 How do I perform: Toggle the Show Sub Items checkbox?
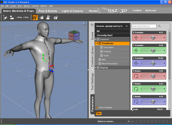coord(97,107)
